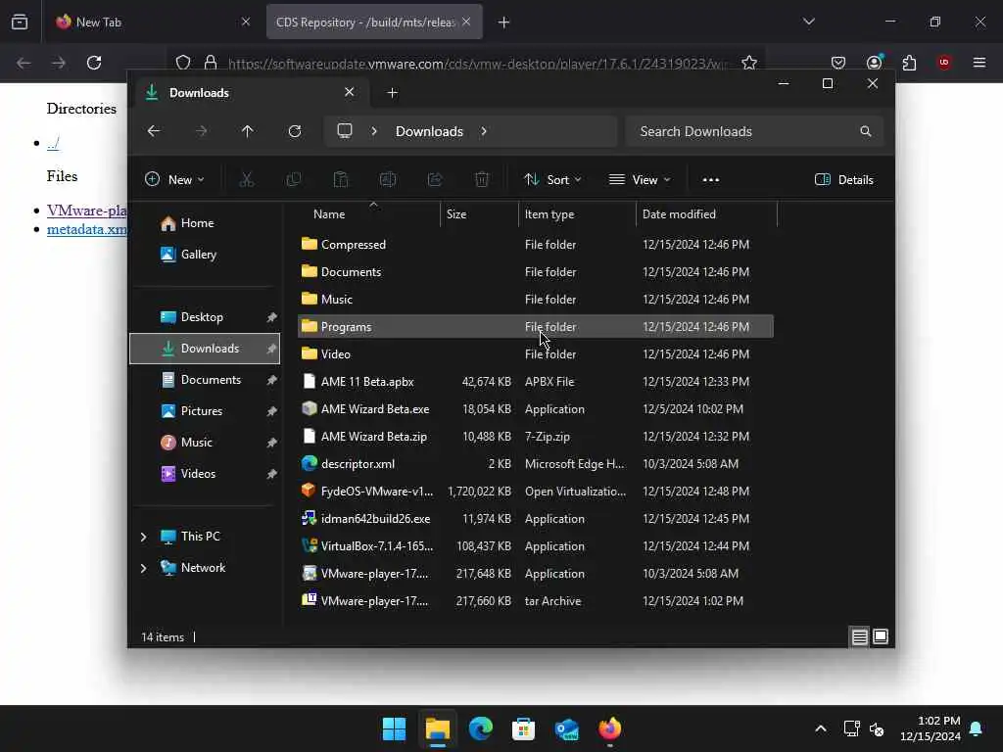Select the VMware-player tar Archive file
The width and height of the screenshot is (1003, 752).
[x=536, y=600]
